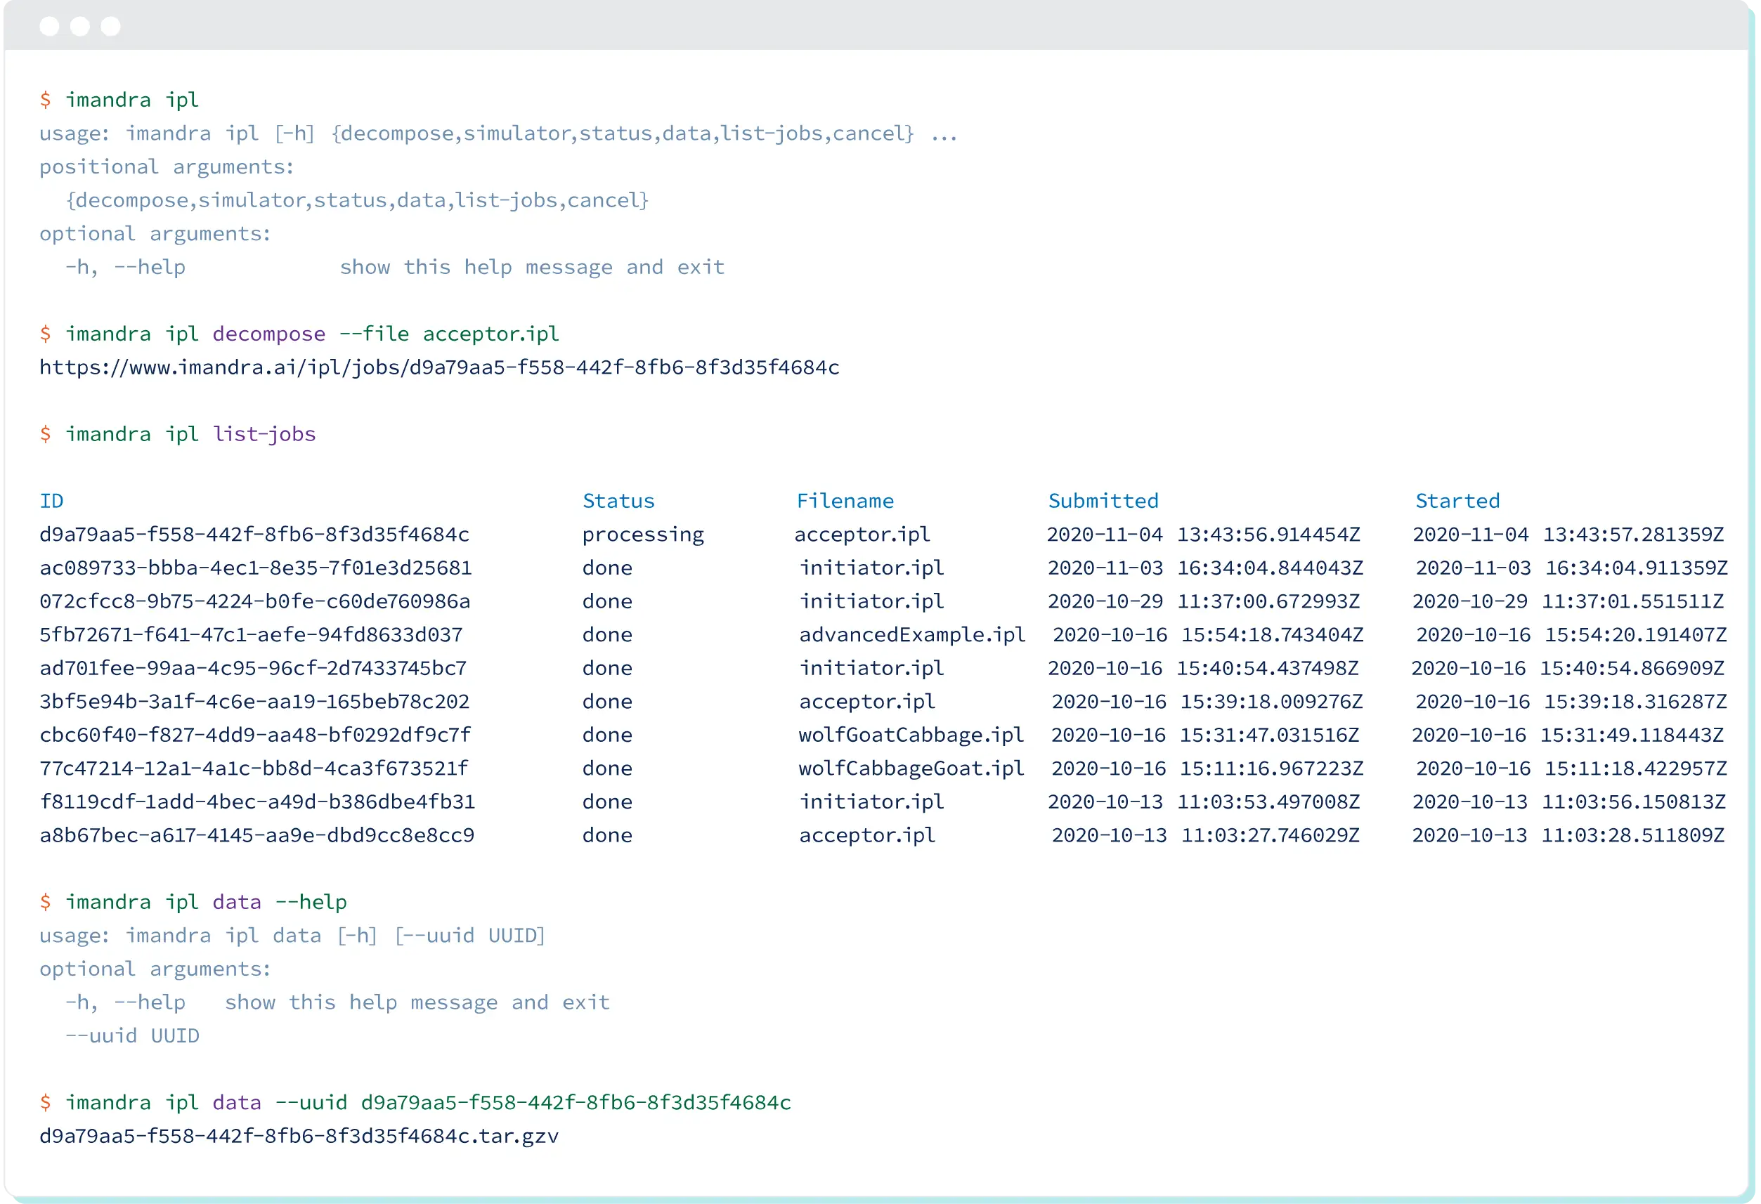
Task: Select the output file name ending in .tar.gzv
Action: click(299, 1136)
